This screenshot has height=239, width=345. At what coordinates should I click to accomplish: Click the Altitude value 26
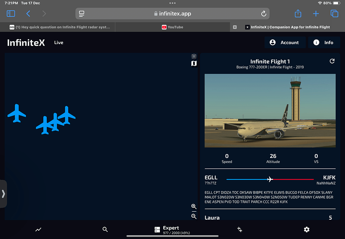[273, 156]
